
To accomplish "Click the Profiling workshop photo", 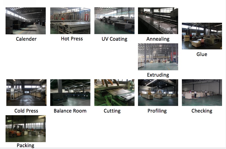I will pos(158,93).
